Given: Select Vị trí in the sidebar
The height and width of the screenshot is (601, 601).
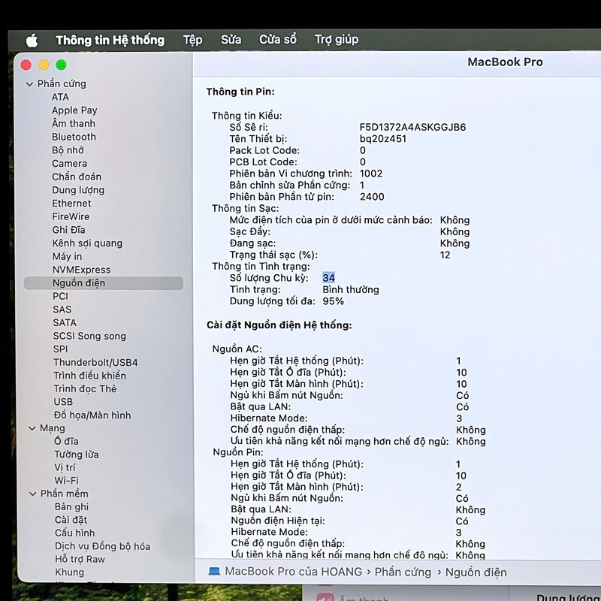Looking at the screenshot, I should [65, 467].
